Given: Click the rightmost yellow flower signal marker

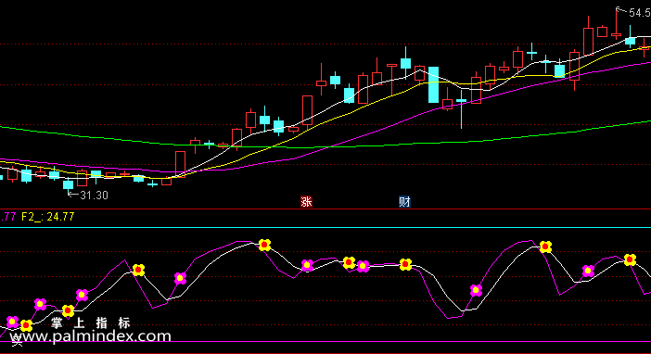Looking at the screenshot, I should (x=630, y=259).
